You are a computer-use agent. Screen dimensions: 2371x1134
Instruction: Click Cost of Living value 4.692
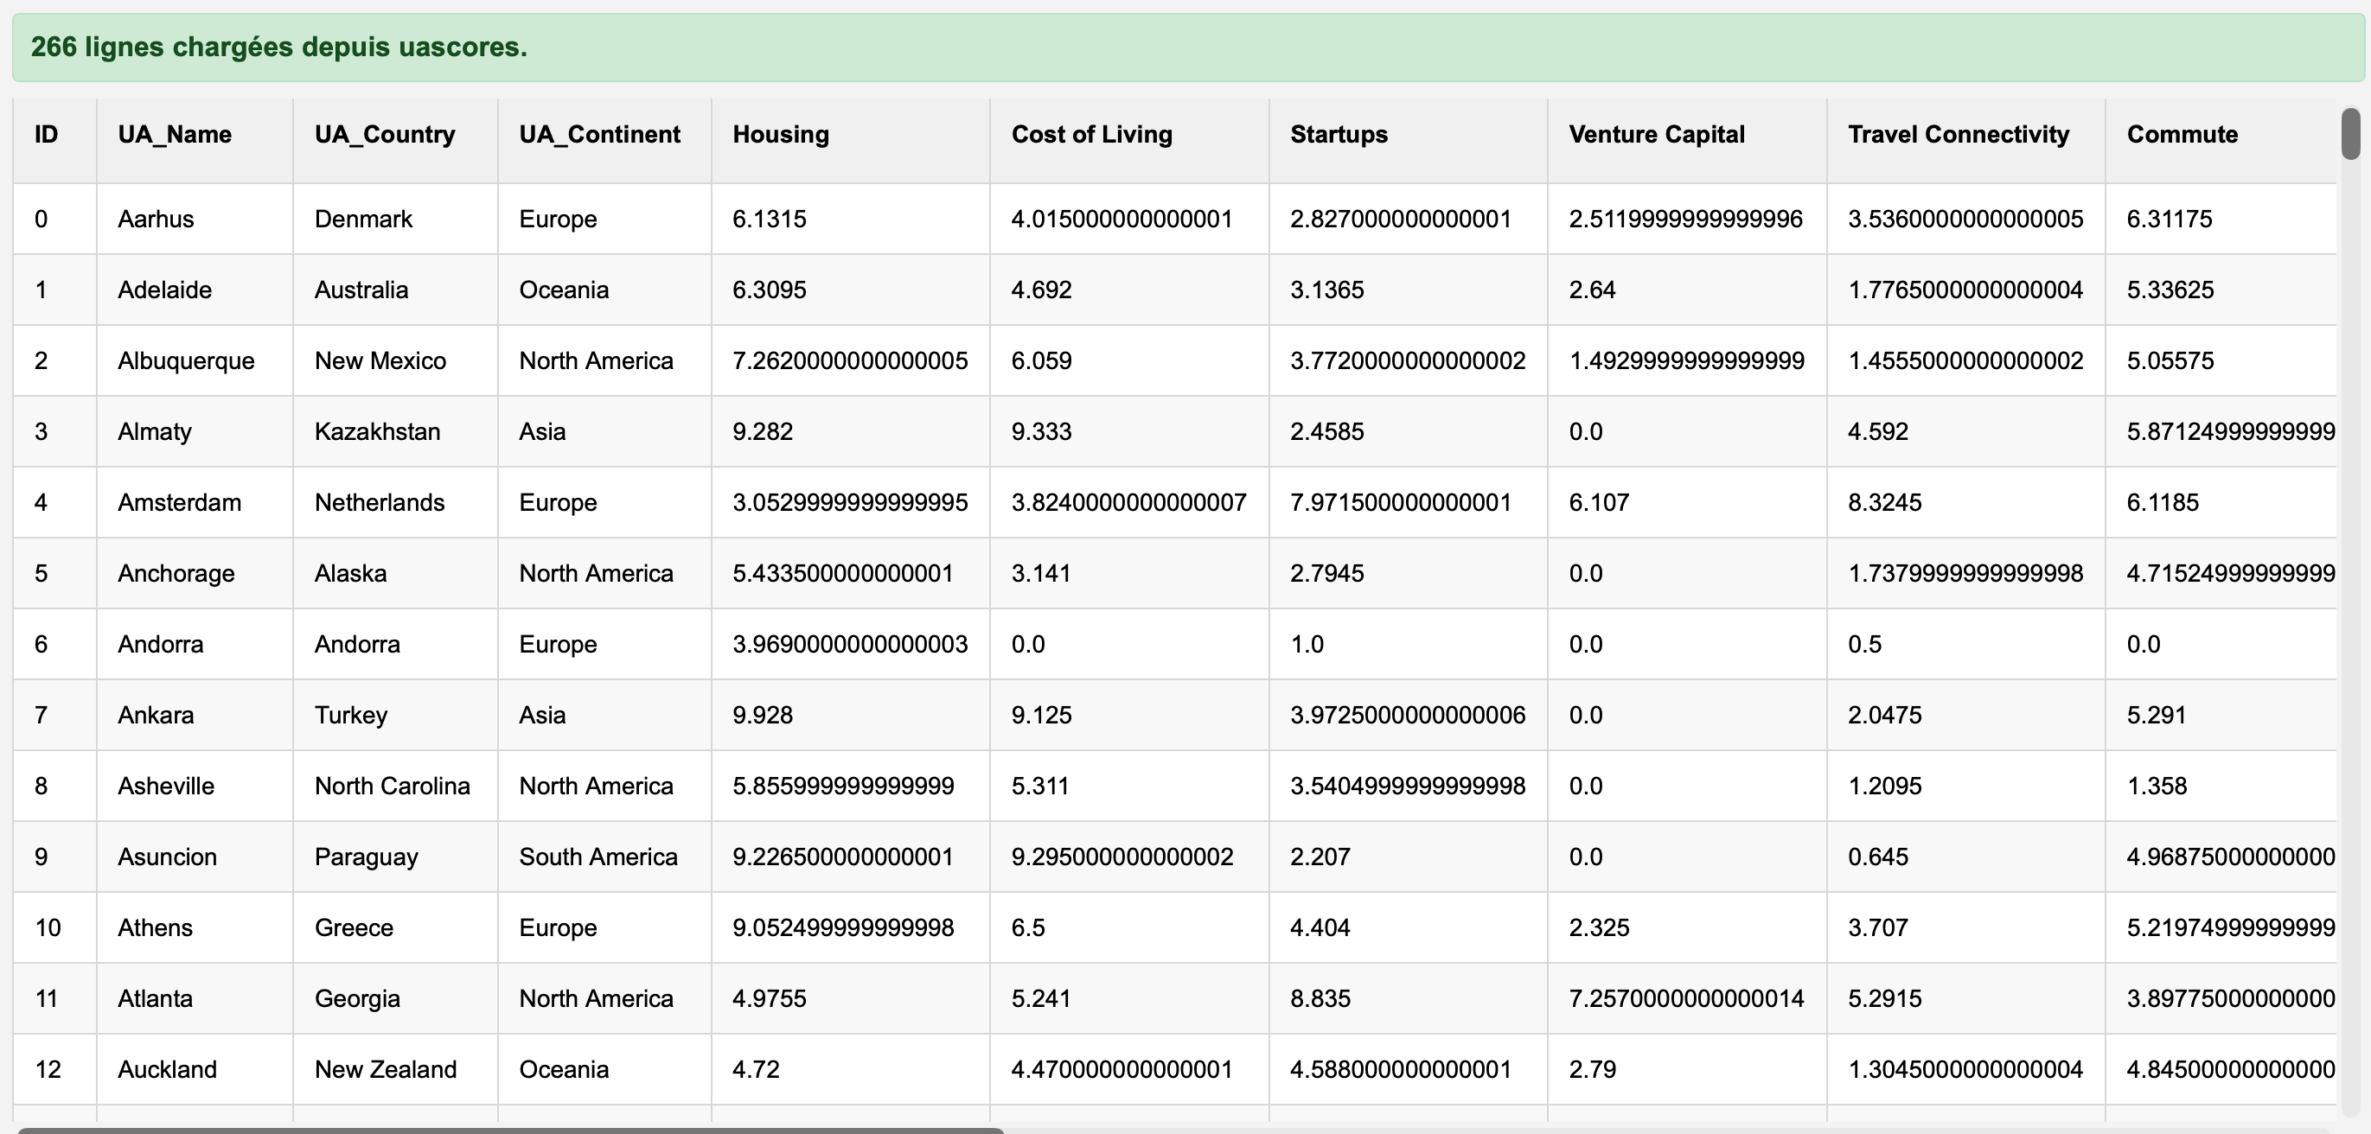click(1129, 290)
